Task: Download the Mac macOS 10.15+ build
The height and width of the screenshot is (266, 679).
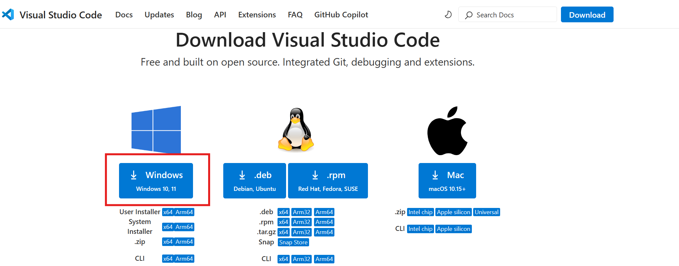Action: 447,181
